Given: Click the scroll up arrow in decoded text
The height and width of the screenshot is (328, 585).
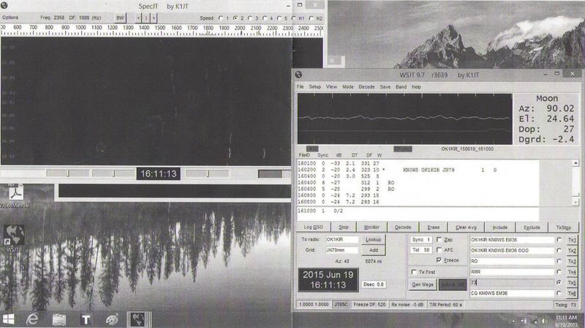Looking at the screenshot, I should (575, 163).
